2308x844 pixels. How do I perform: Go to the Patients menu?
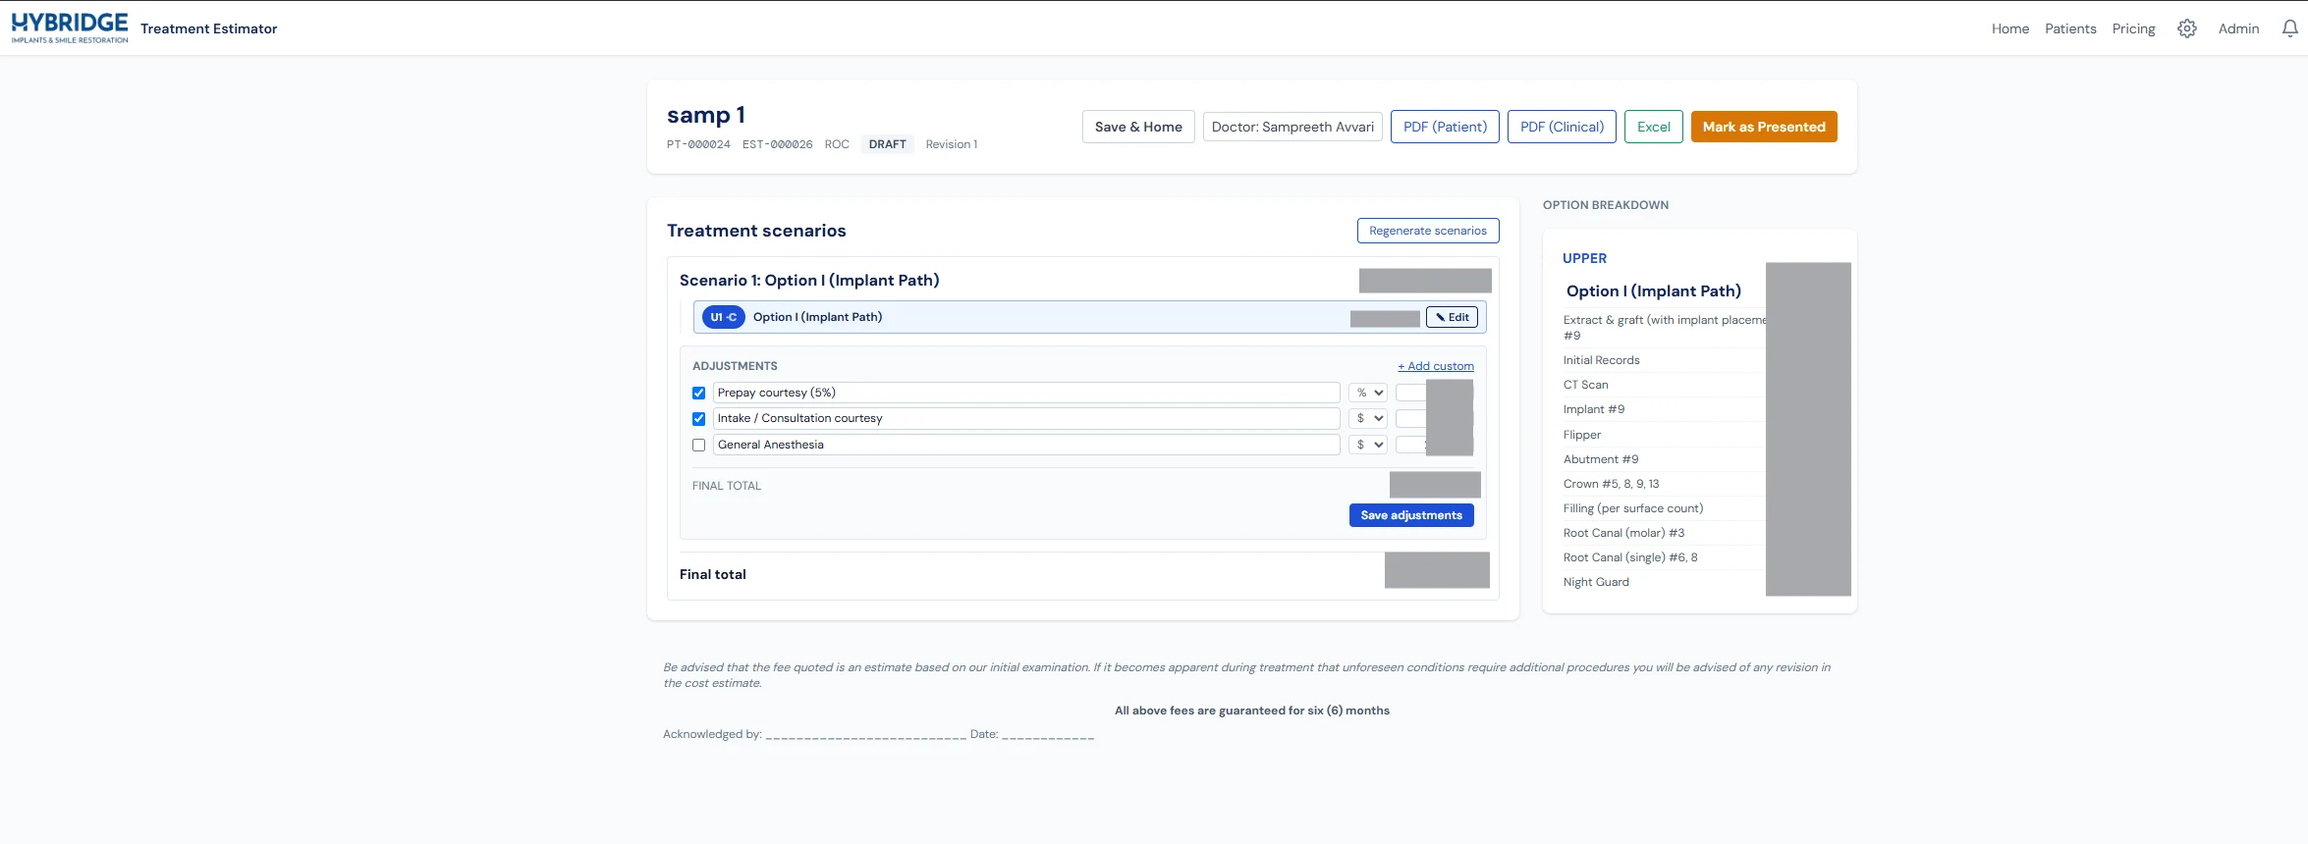click(x=2070, y=28)
